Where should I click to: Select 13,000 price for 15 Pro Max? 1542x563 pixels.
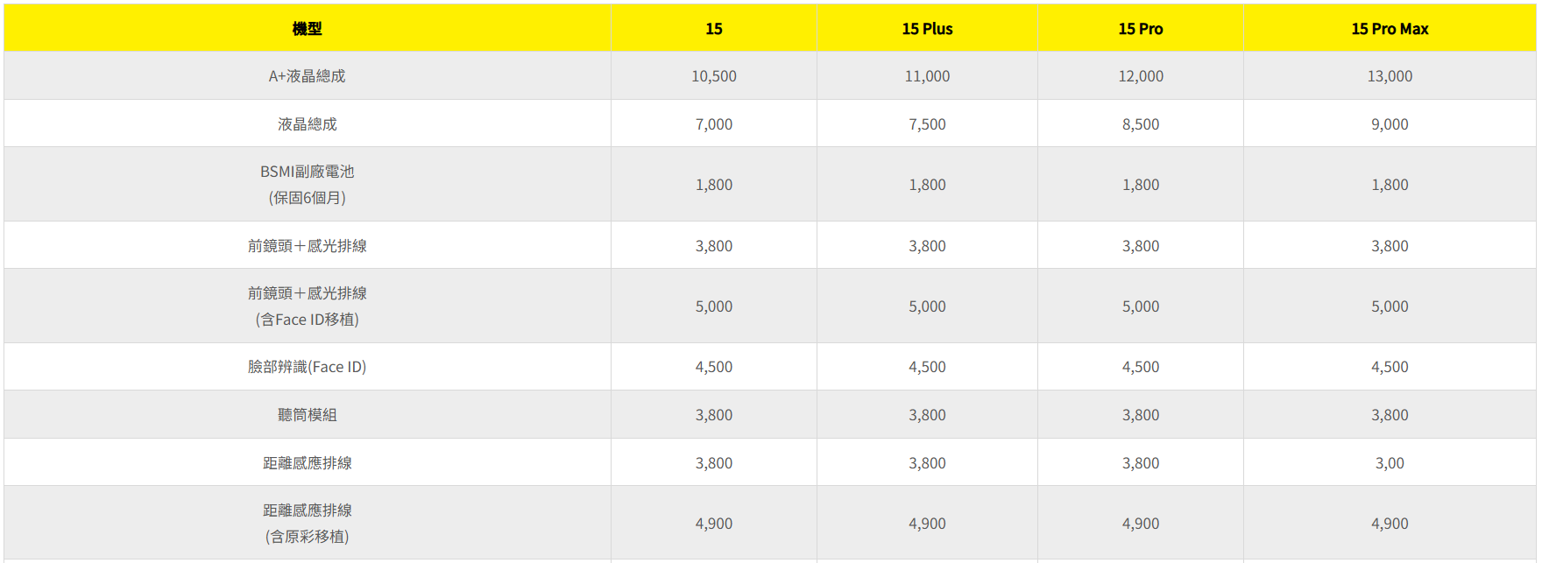coord(1390,76)
